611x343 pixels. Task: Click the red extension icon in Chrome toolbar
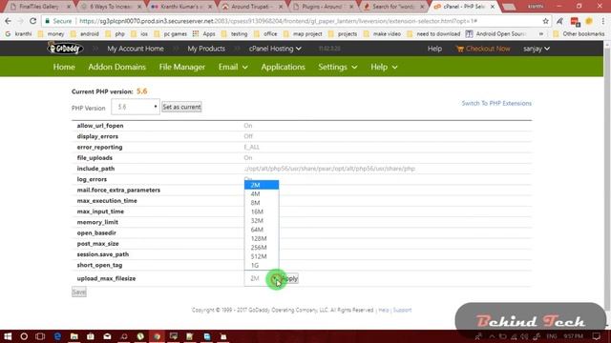575,21
